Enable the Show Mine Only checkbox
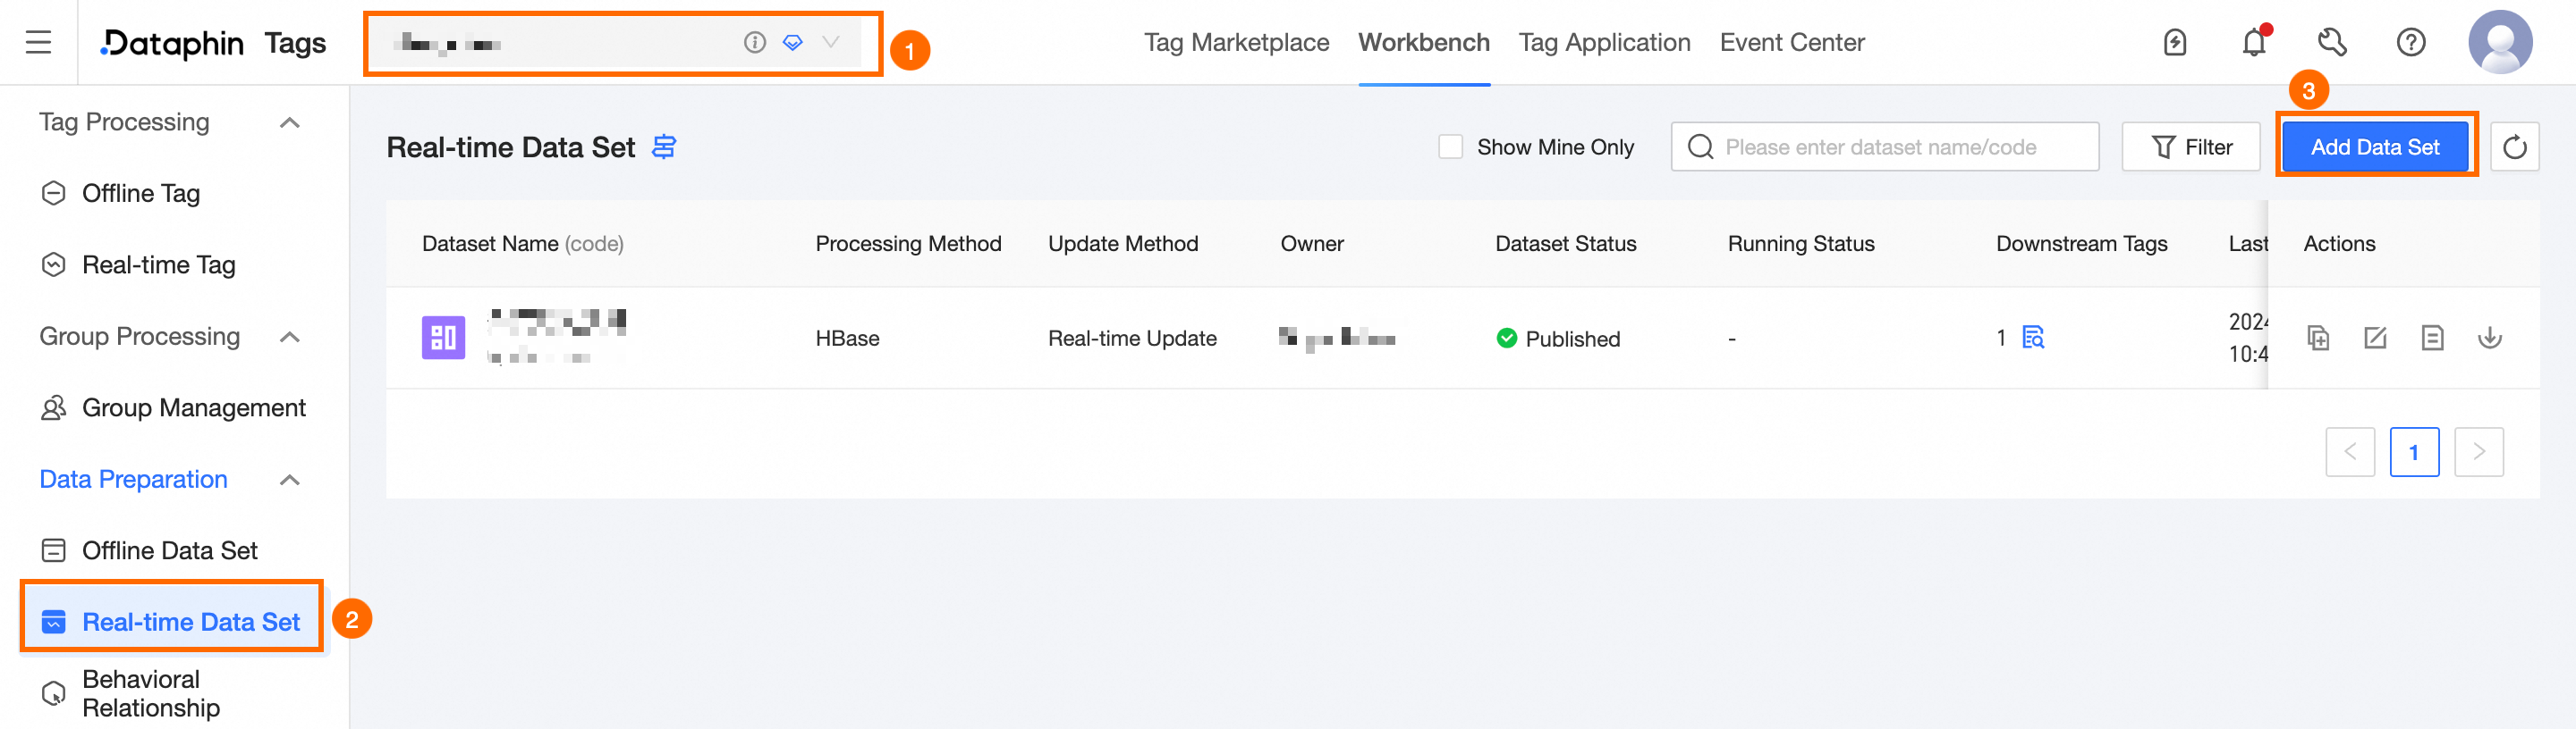 (1450, 147)
